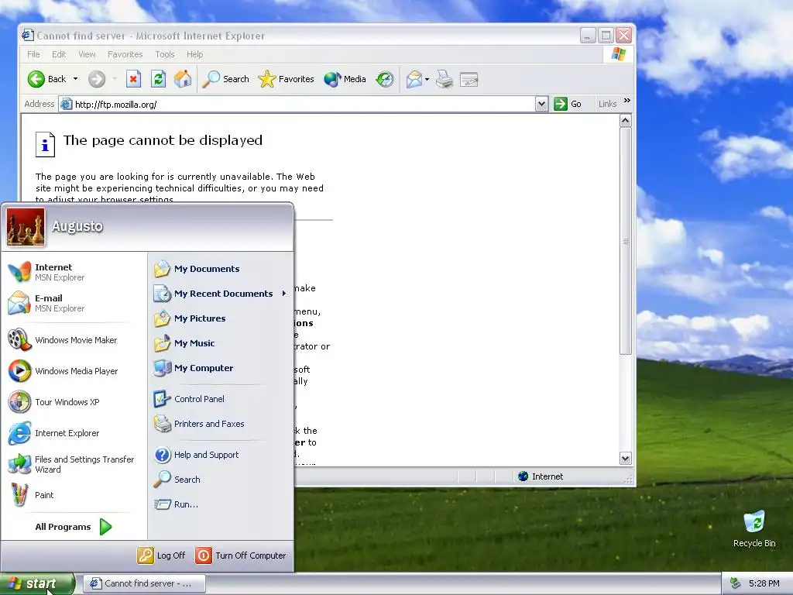The width and height of the screenshot is (793, 595).
Task: Expand the Mail button dropdown arrow
Action: click(x=427, y=79)
